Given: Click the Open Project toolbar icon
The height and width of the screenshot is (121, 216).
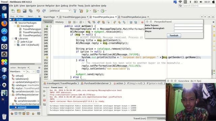Looking at the screenshot, I should pyautogui.click(x=25, y=11).
